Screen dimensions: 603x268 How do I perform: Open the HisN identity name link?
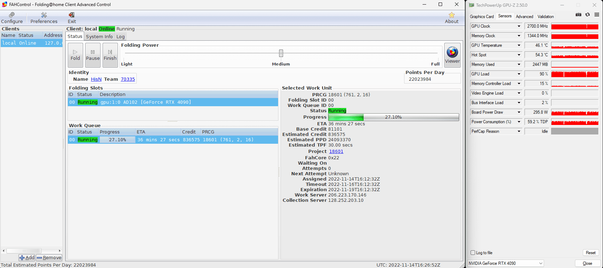(x=96, y=79)
